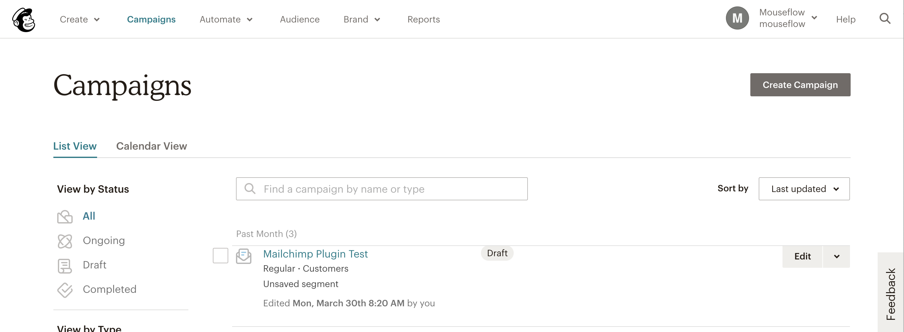Image resolution: width=904 pixels, height=332 pixels.
Task: Open the Audience page
Action: (x=299, y=19)
